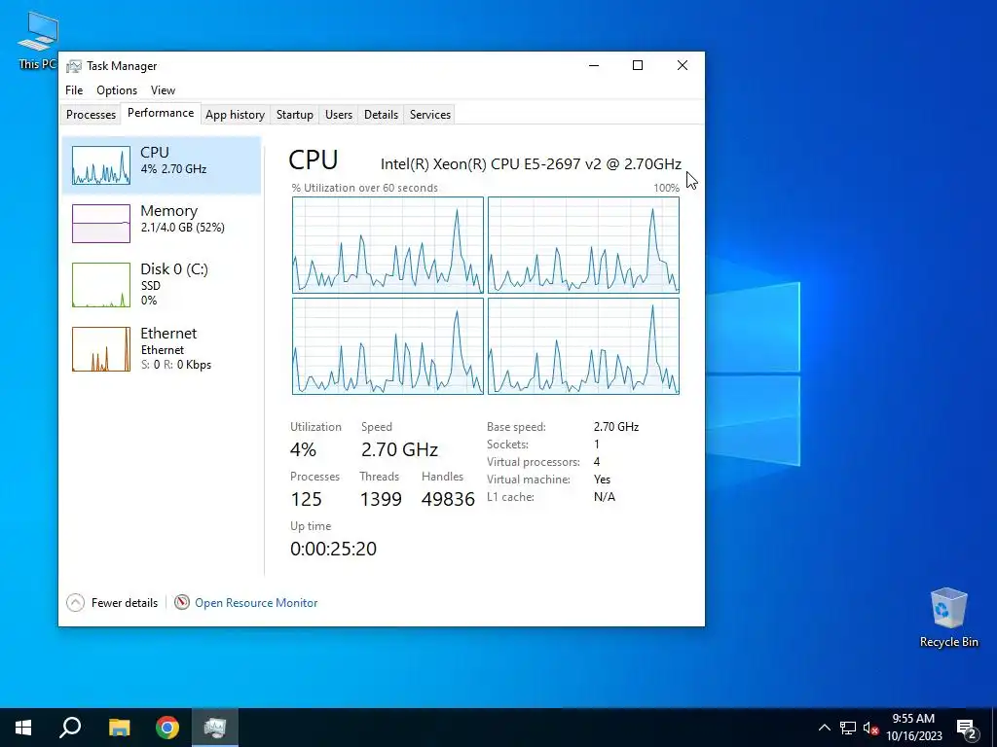
Task: Click the 49836 handles count
Action: [x=448, y=499]
